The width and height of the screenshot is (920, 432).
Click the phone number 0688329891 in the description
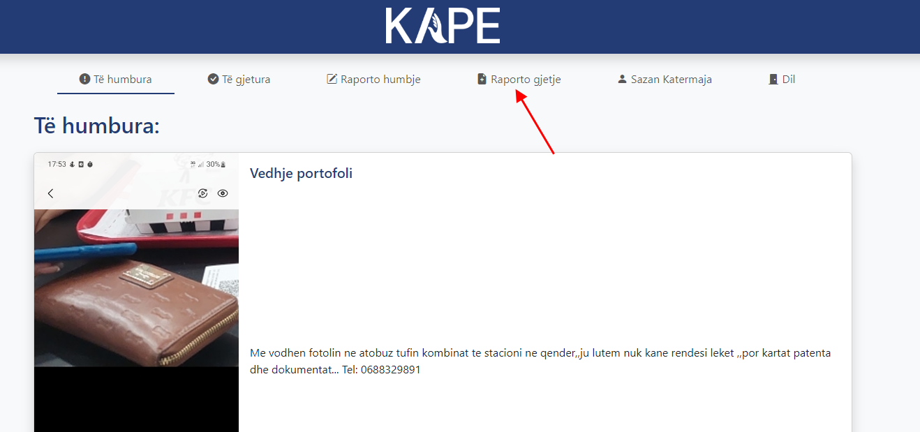point(390,370)
